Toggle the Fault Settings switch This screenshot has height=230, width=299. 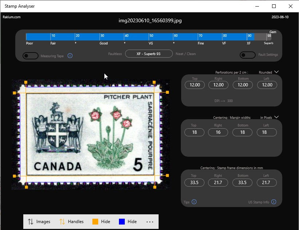tap(247, 55)
